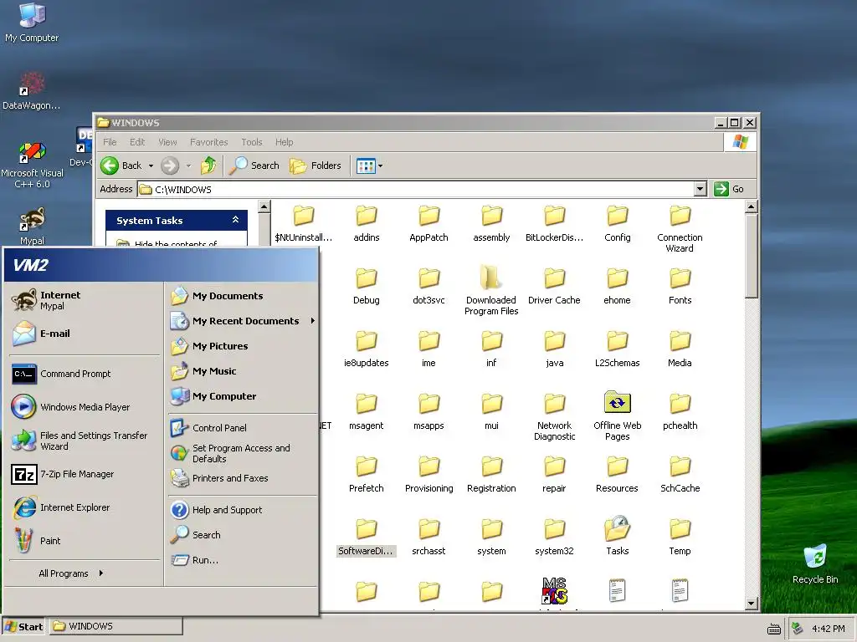Open Help and Support
Viewport: 857px width, 642px height.
[242, 510]
